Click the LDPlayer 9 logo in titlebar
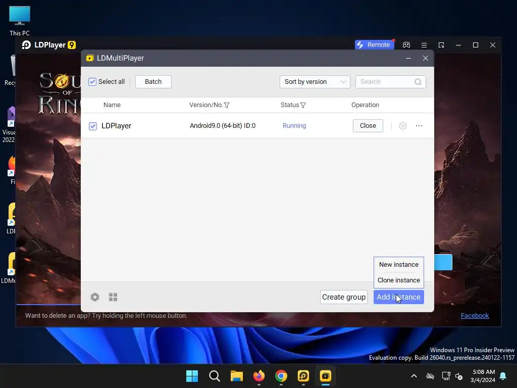The image size is (517, 388). 49,45
